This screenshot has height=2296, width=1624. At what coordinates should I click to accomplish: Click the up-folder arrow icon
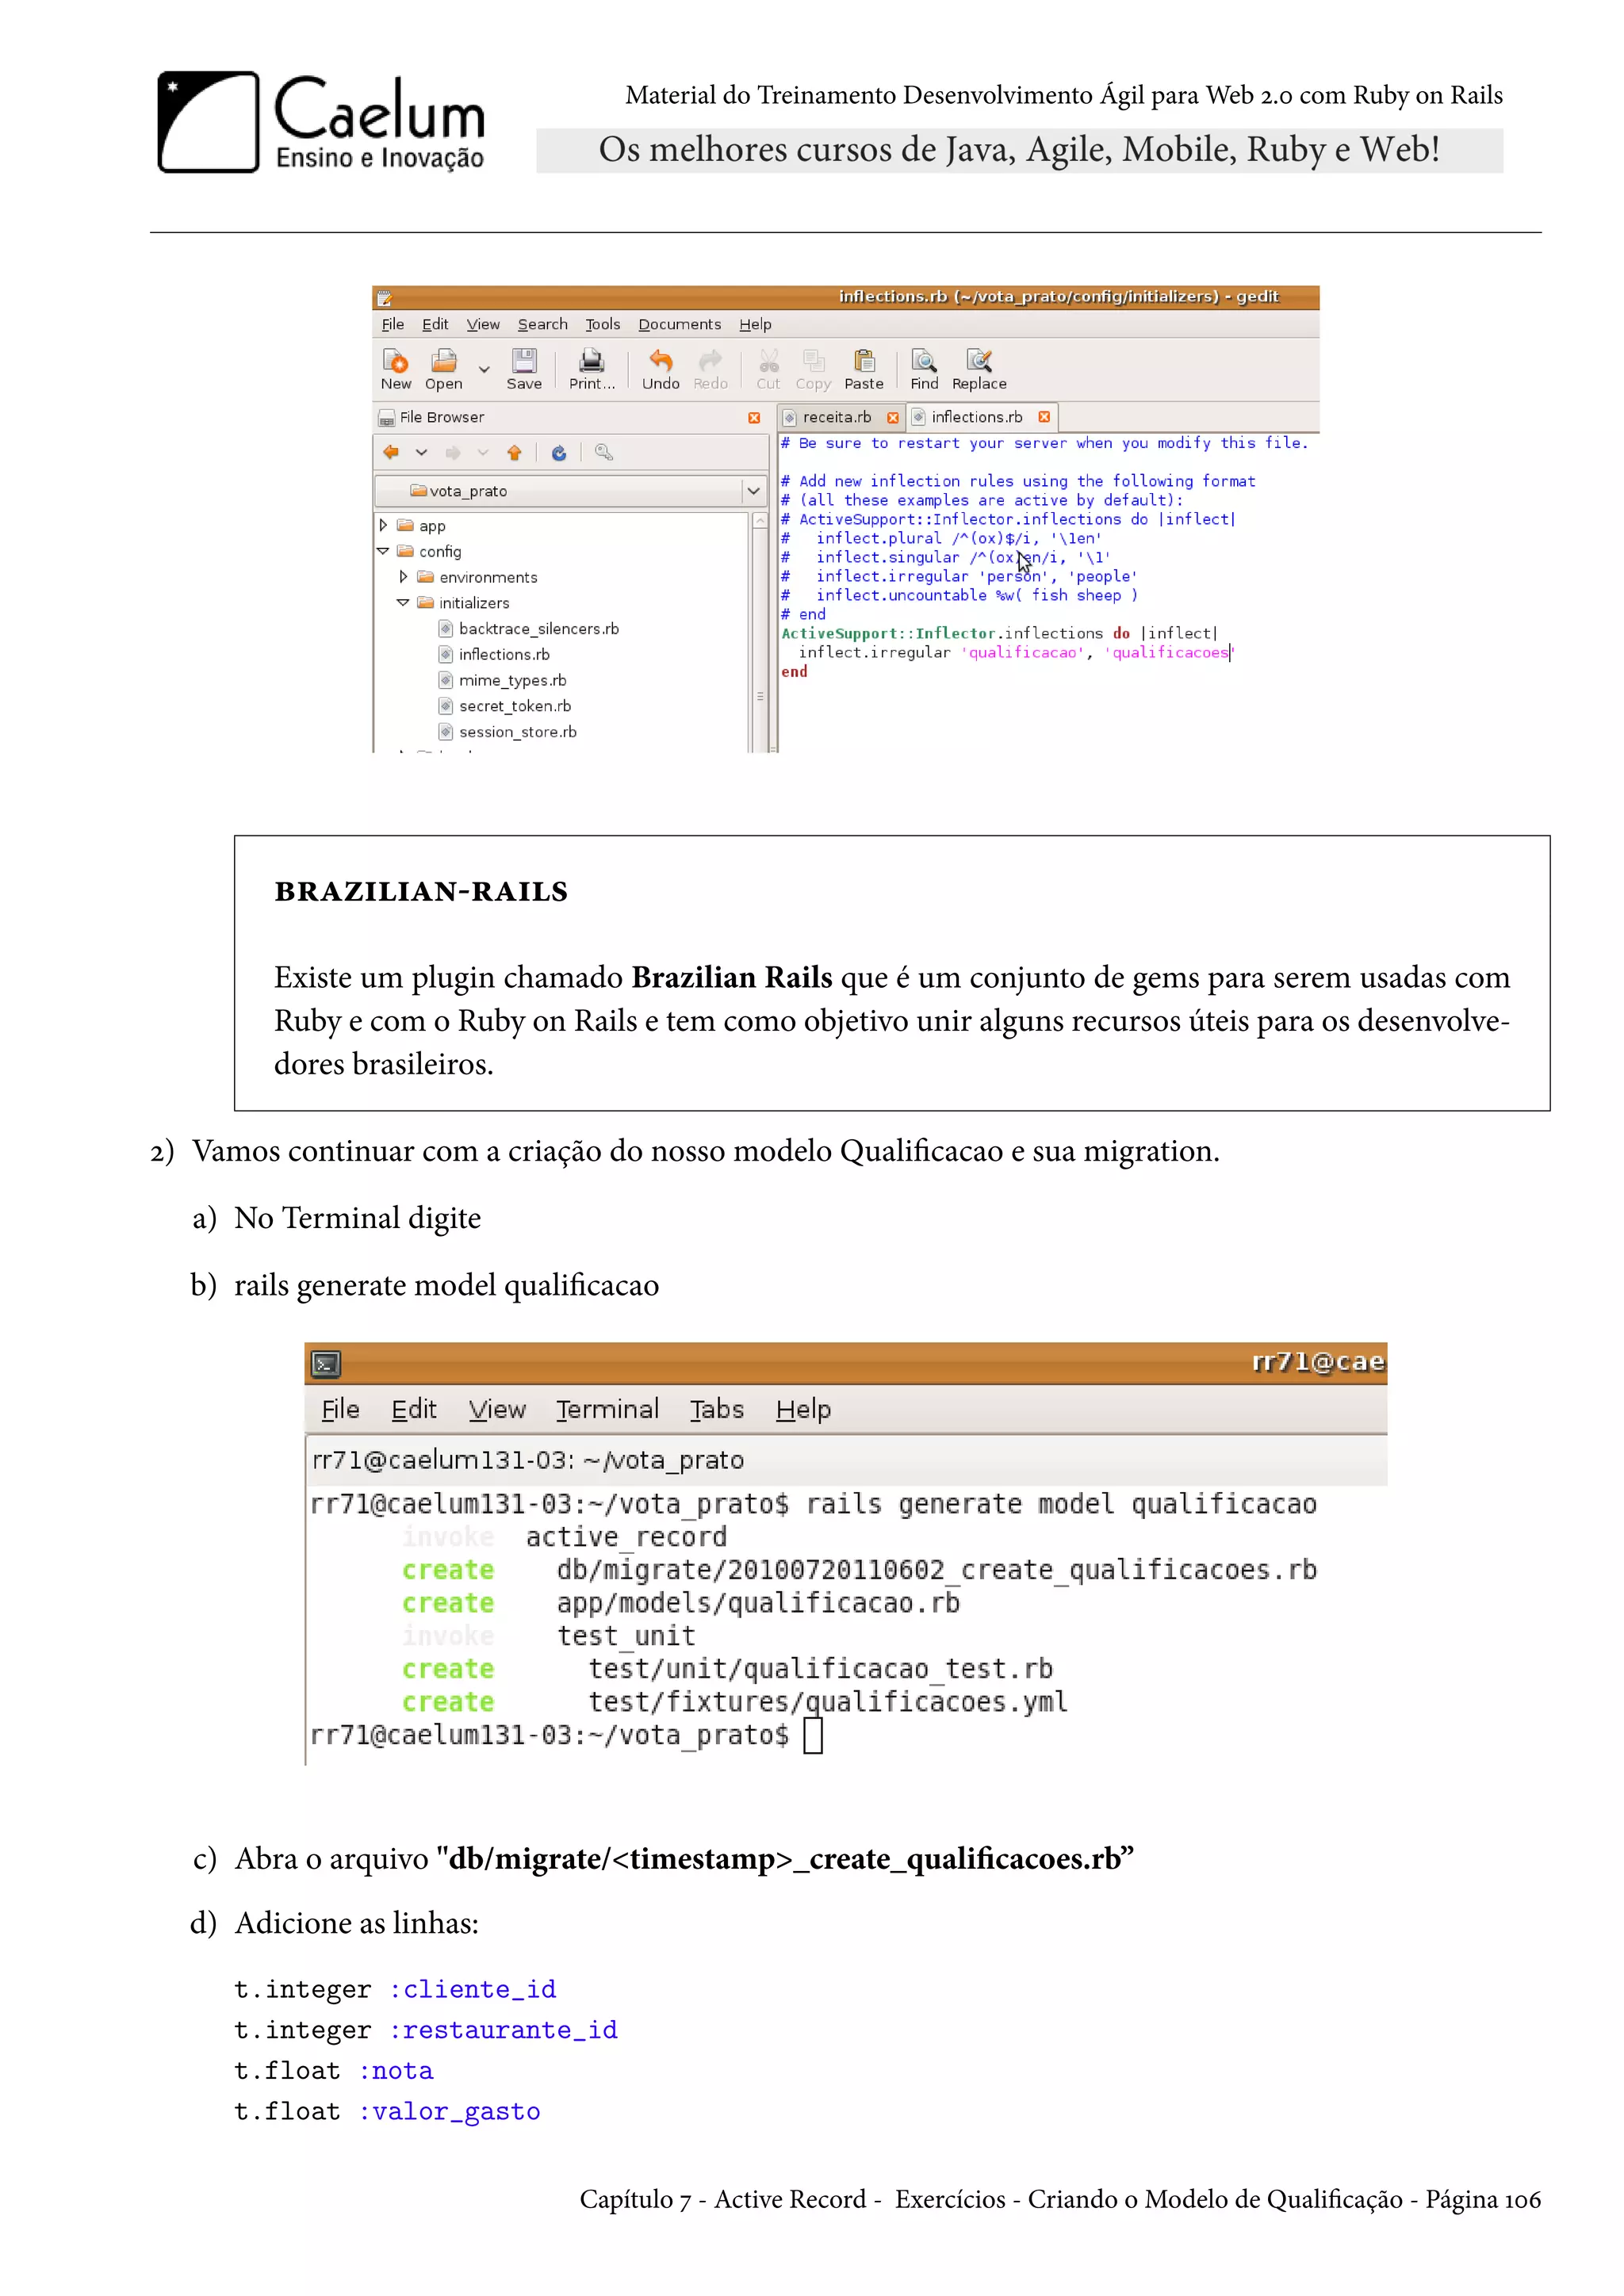click(514, 453)
